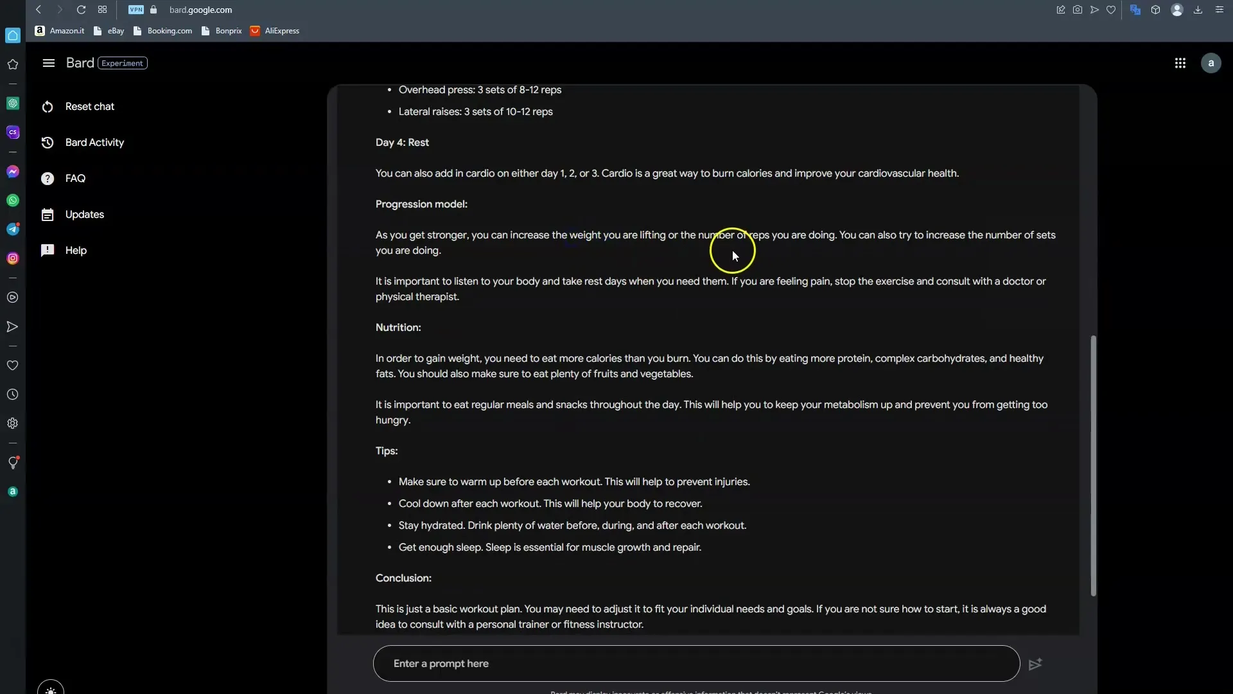Image resolution: width=1233 pixels, height=694 pixels.
Task: Click the Send prompt icon
Action: click(1033, 664)
